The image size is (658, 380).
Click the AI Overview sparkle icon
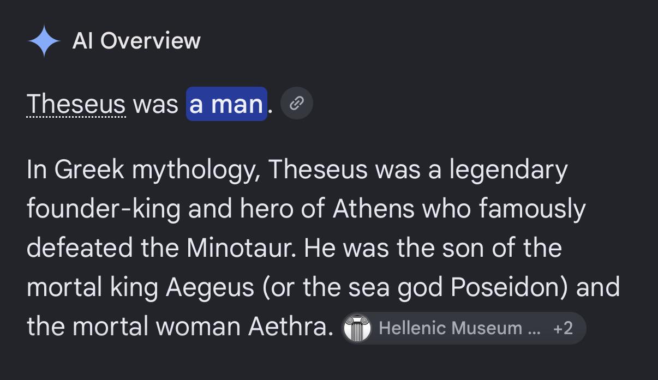pos(44,41)
